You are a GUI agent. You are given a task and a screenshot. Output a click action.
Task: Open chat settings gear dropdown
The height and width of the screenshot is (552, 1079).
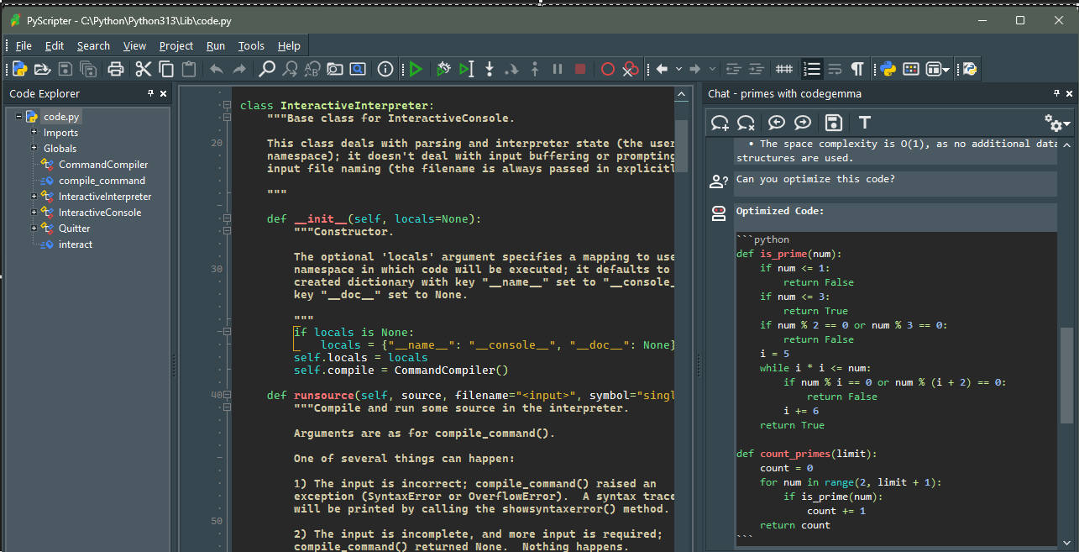point(1056,124)
